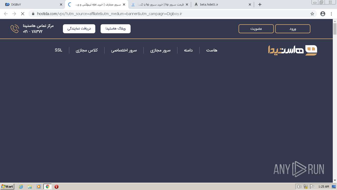Click the network tray icon
337x190 pixels.
pos(306,187)
